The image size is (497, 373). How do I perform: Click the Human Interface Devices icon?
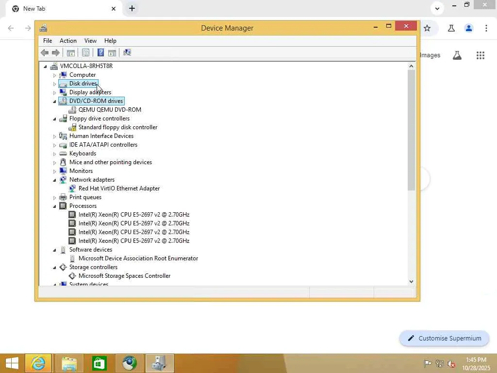click(63, 136)
